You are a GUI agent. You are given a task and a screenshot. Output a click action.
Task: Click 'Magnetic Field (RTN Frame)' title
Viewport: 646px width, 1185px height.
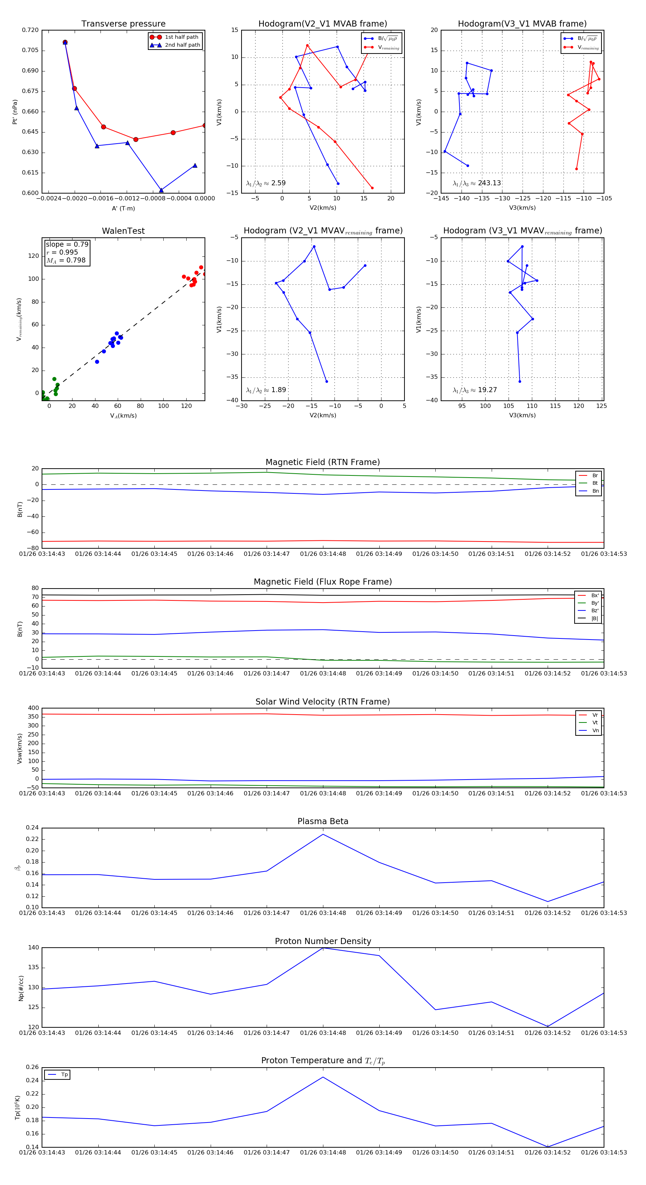pyautogui.click(x=323, y=462)
